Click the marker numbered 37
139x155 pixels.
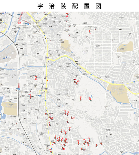pos(30,97)
